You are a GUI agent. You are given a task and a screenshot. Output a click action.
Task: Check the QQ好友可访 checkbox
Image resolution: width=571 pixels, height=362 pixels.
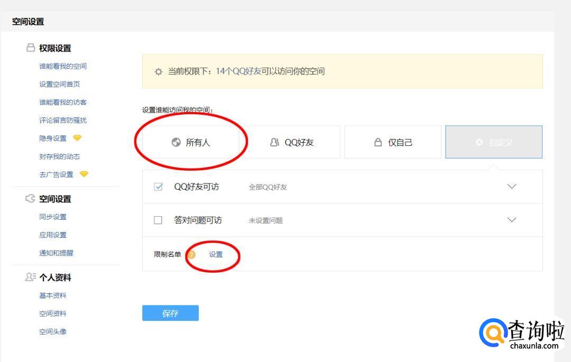point(158,187)
